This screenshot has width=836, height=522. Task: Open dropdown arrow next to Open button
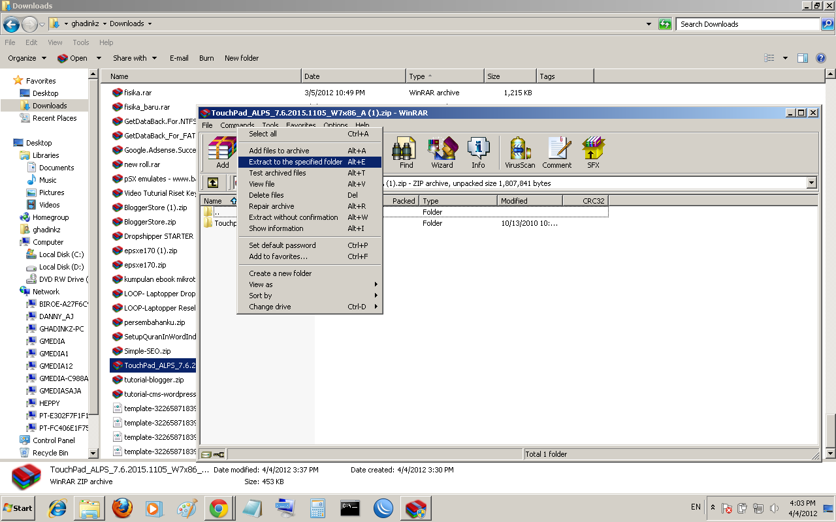click(x=99, y=58)
